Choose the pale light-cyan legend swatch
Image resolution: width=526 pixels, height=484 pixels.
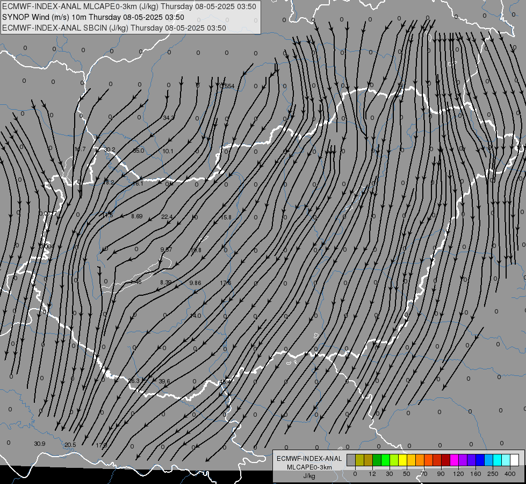pyautogui.click(x=506, y=460)
